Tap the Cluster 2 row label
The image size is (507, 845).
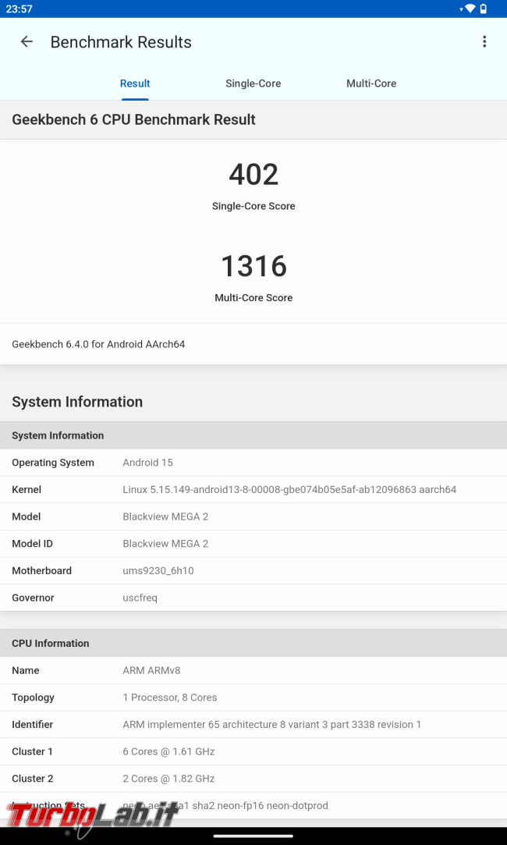[x=32, y=778]
